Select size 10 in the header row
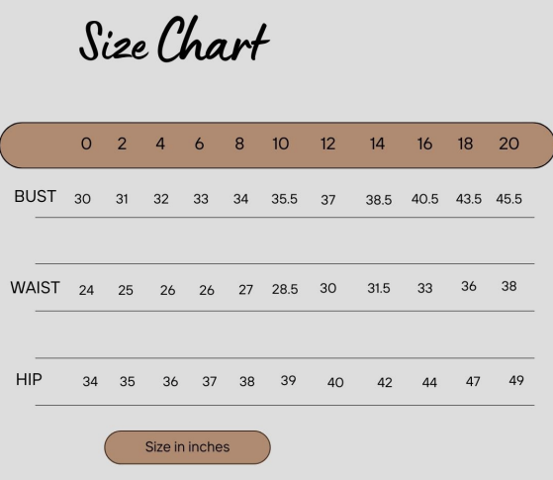The image size is (553, 480). (x=281, y=144)
